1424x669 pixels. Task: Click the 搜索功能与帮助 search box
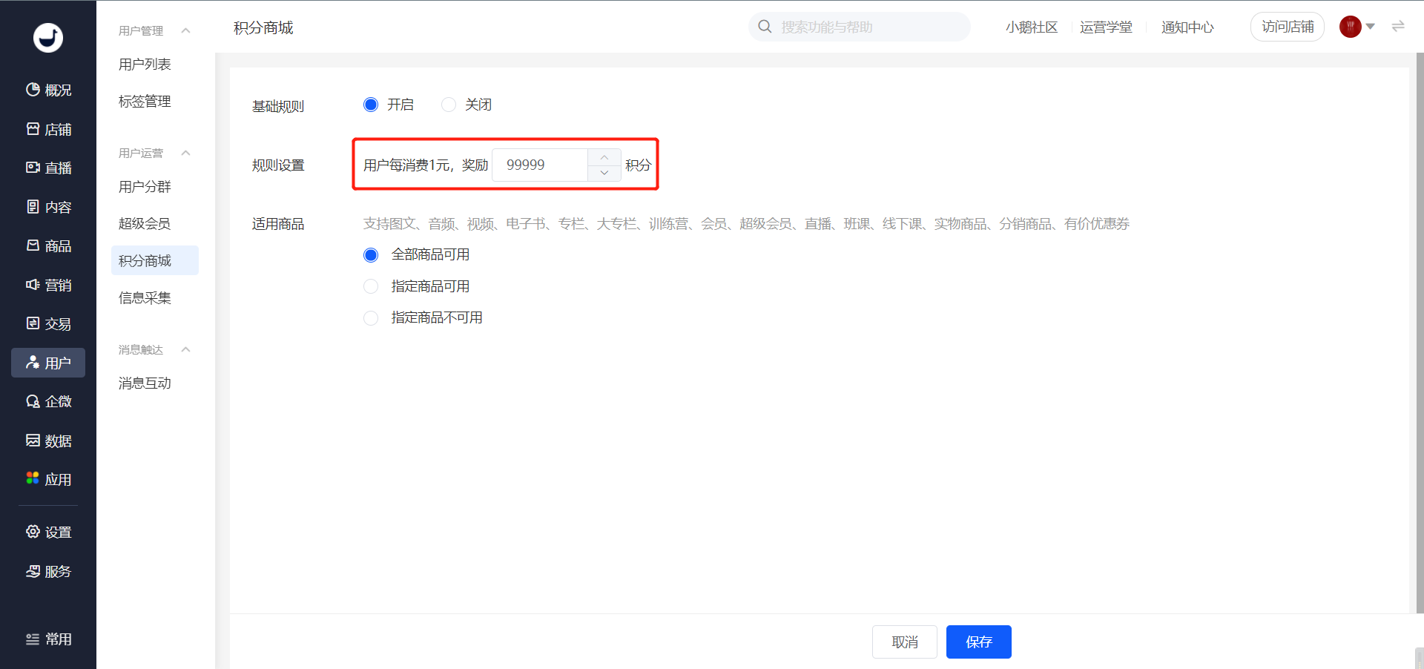[860, 27]
